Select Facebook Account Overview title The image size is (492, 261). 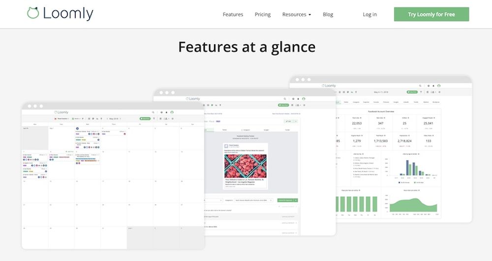(x=381, y=112)
